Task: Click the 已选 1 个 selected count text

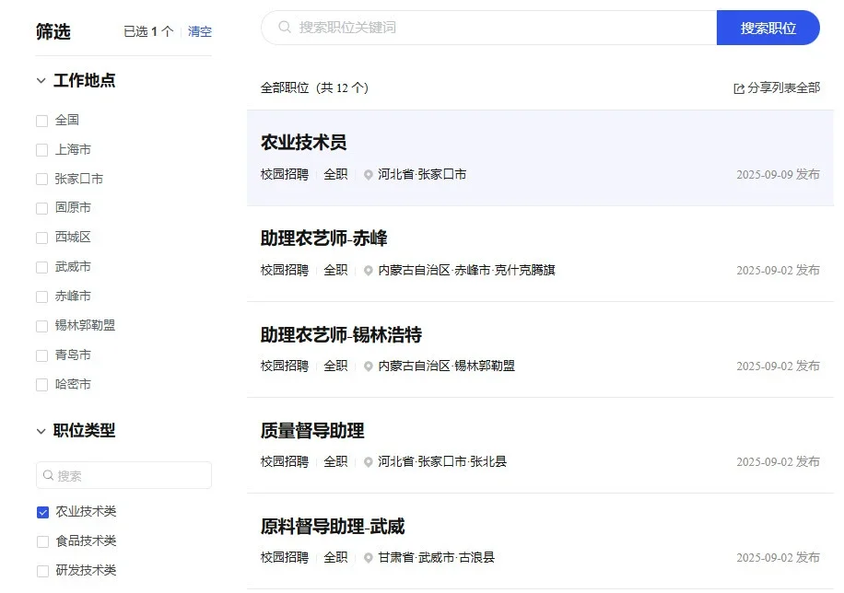Action: point(148,31)
